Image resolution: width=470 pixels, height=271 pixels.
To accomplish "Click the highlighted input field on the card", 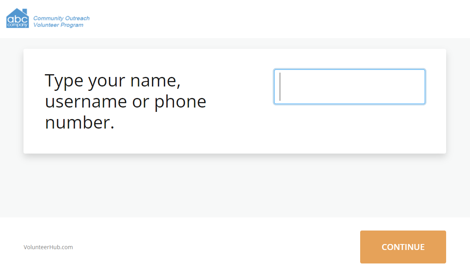I will (x=349, y=86).
